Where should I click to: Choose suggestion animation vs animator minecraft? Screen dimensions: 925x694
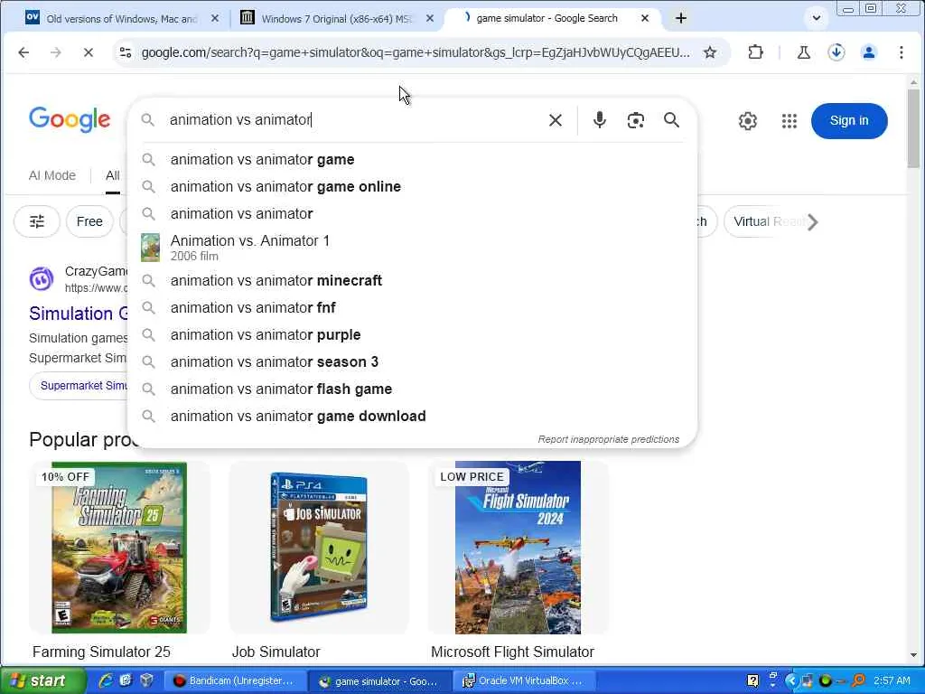tap(412, 280)
